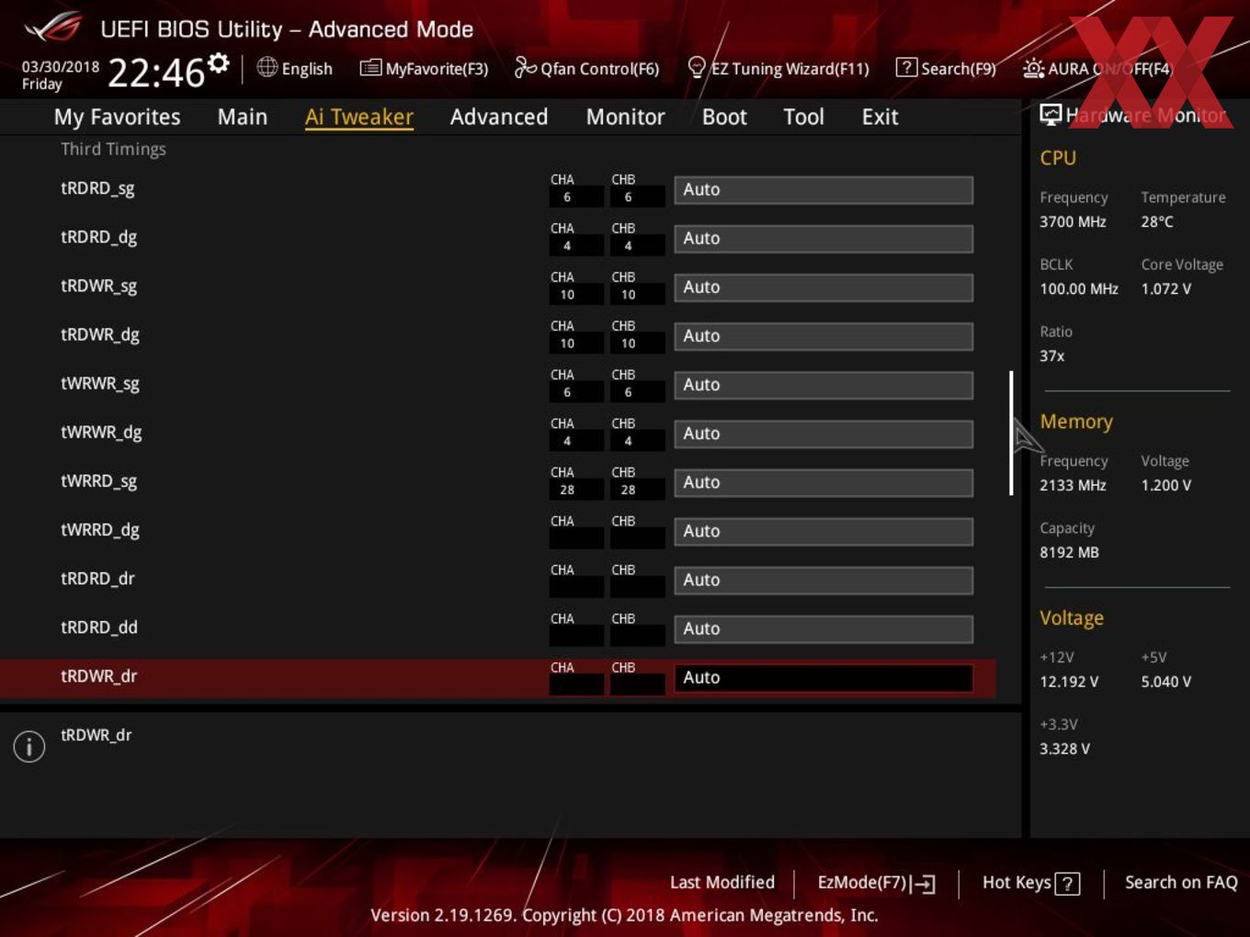Click the tRDRD_dg label
Viewport: 1250px width, 937px height.
click(x=98, y=237)
